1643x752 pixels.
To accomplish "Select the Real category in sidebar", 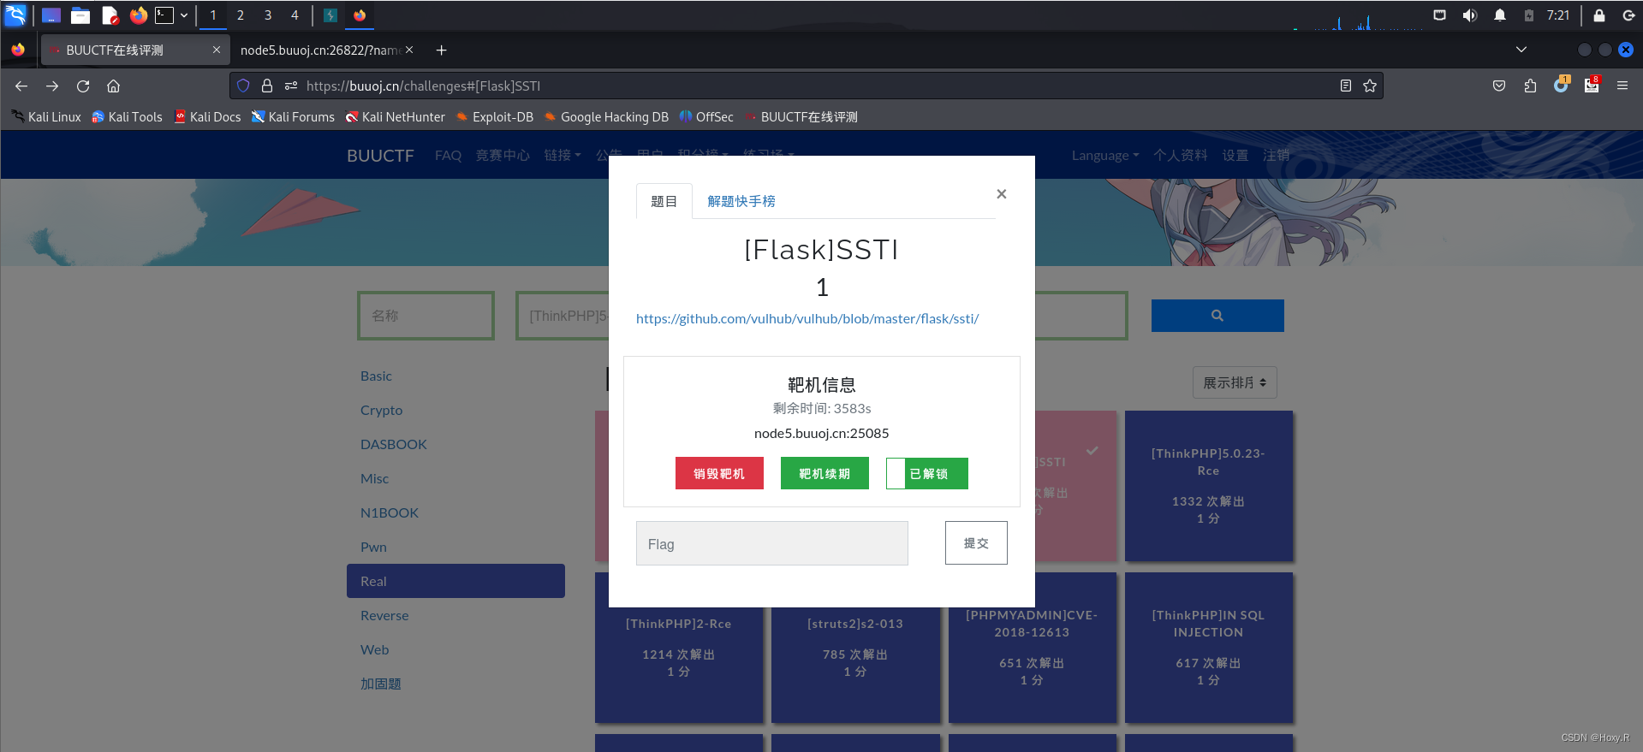I will click(x=455, y=581).
